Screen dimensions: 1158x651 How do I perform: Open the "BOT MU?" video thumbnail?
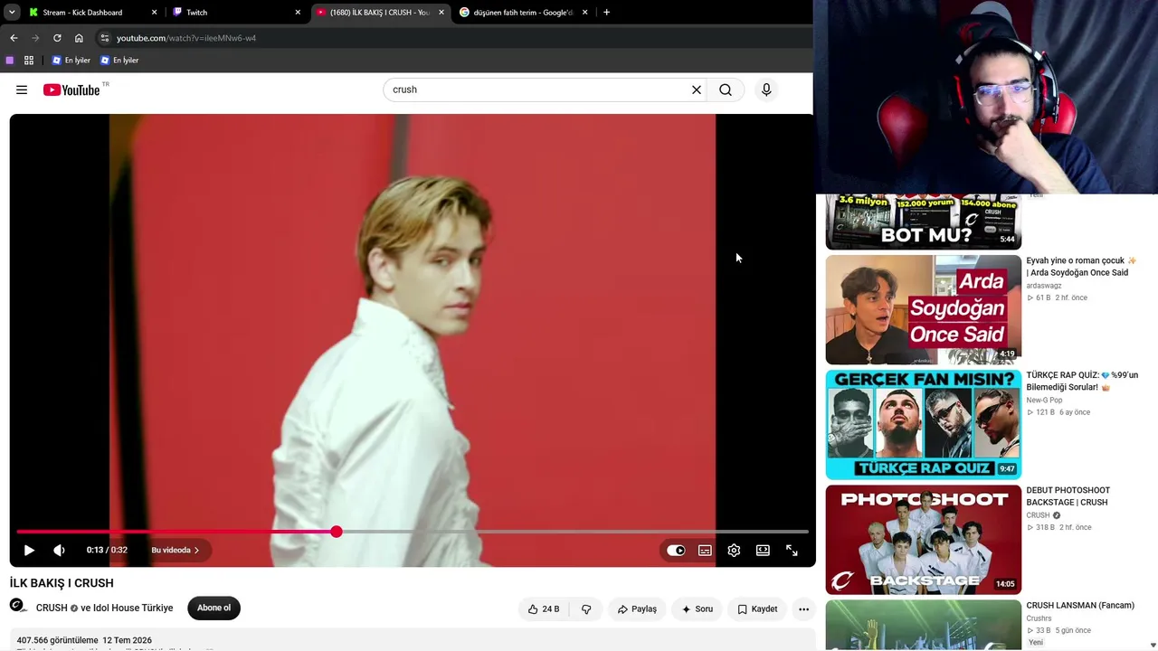923,222
